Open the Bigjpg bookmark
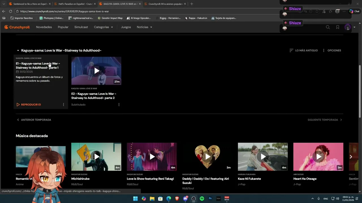The image size is (362, 203). click(x=168, y=18)
